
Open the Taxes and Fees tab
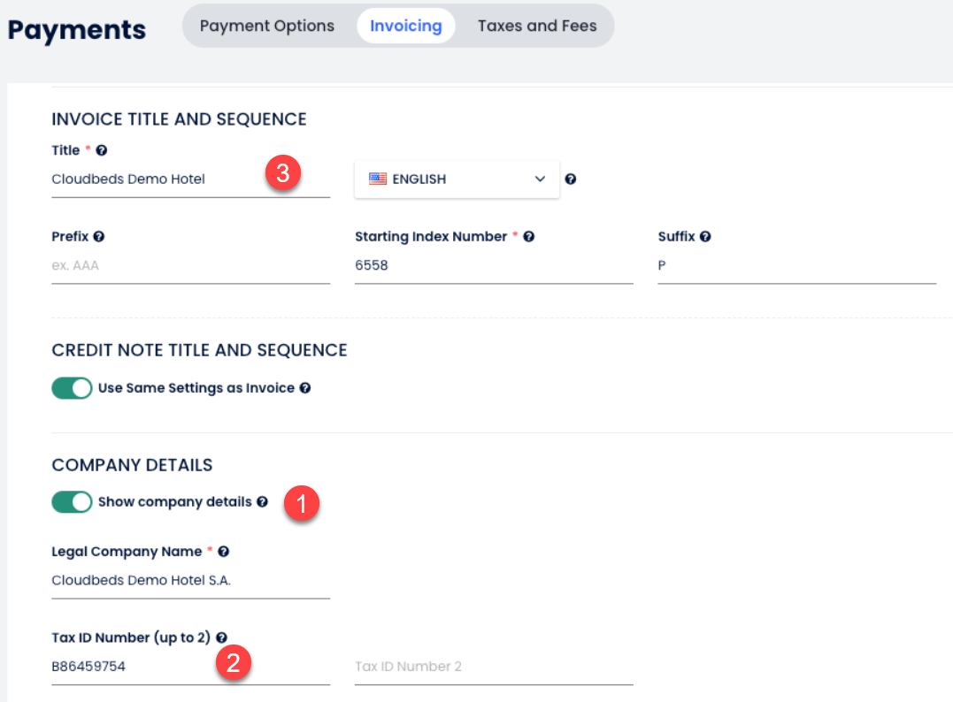click(537, 26)
